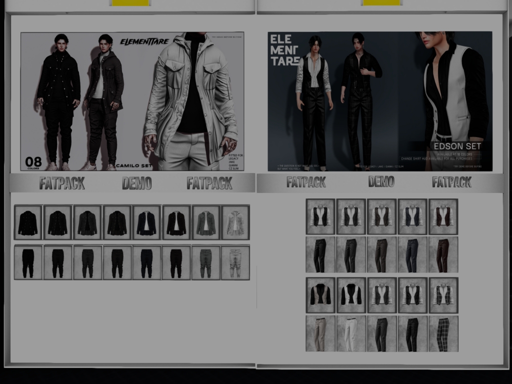Click the right FATPACK button under Edson Set
The width and height of the screenshot is (512, 384).
click(451, 182)
